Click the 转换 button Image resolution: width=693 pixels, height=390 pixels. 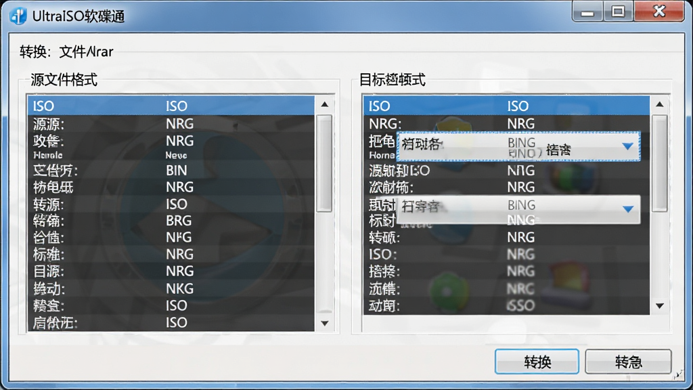pos(537,362)
